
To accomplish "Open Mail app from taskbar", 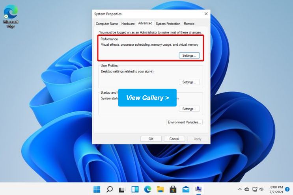I will pos(186,189).
